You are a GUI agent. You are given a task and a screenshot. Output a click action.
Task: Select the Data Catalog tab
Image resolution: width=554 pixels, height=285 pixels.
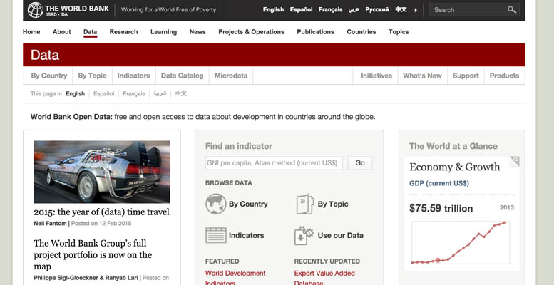pos(182,76)
